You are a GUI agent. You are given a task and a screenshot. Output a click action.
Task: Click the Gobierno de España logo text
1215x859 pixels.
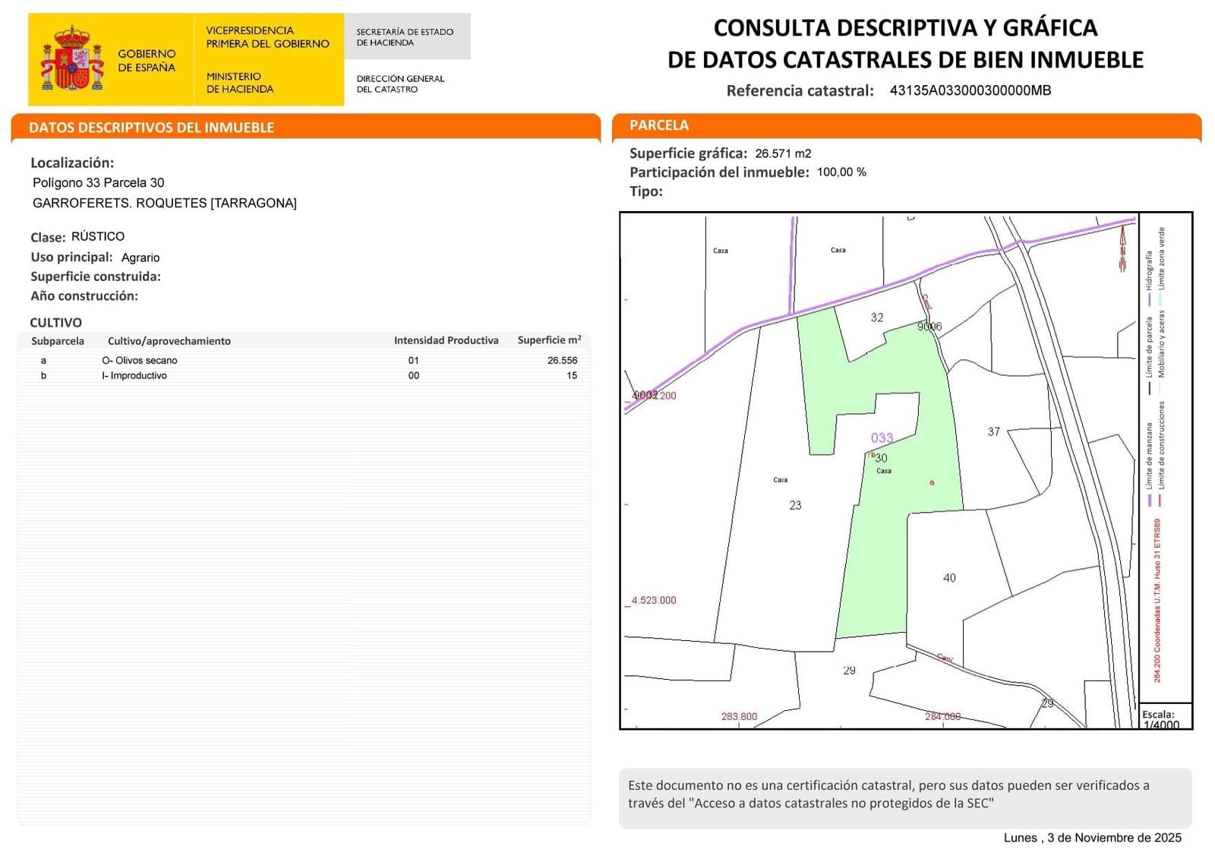pyautogui.click(x=147, y=61)
